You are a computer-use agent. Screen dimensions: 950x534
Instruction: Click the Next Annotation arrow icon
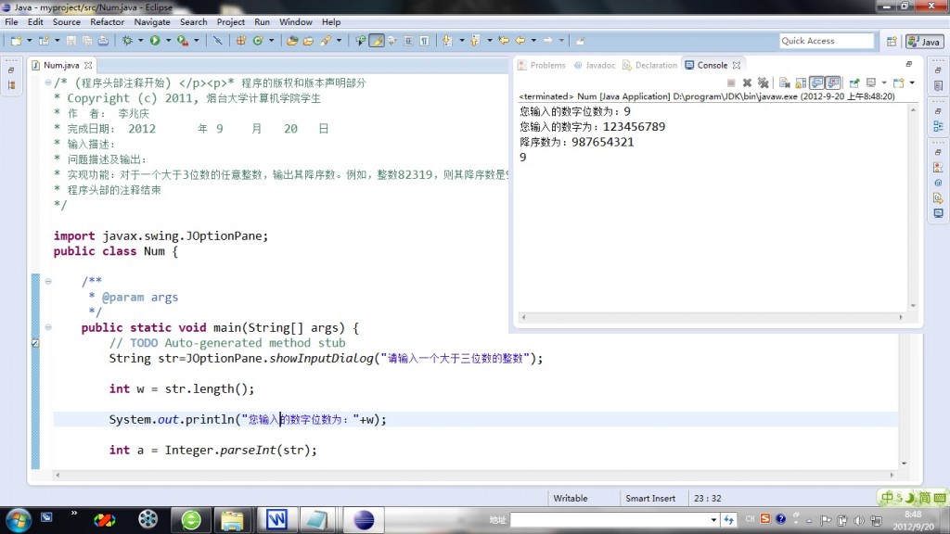click(x=447, y=41)
